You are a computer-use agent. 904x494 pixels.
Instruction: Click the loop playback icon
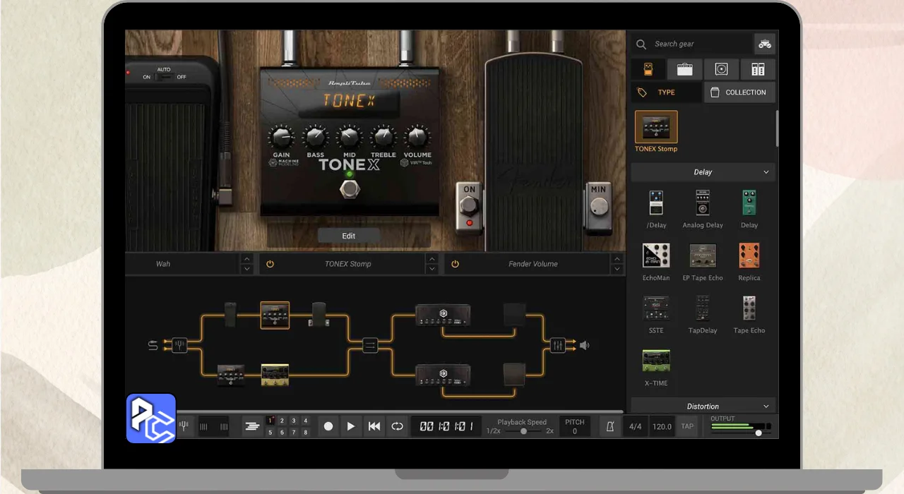click(398, 426)
